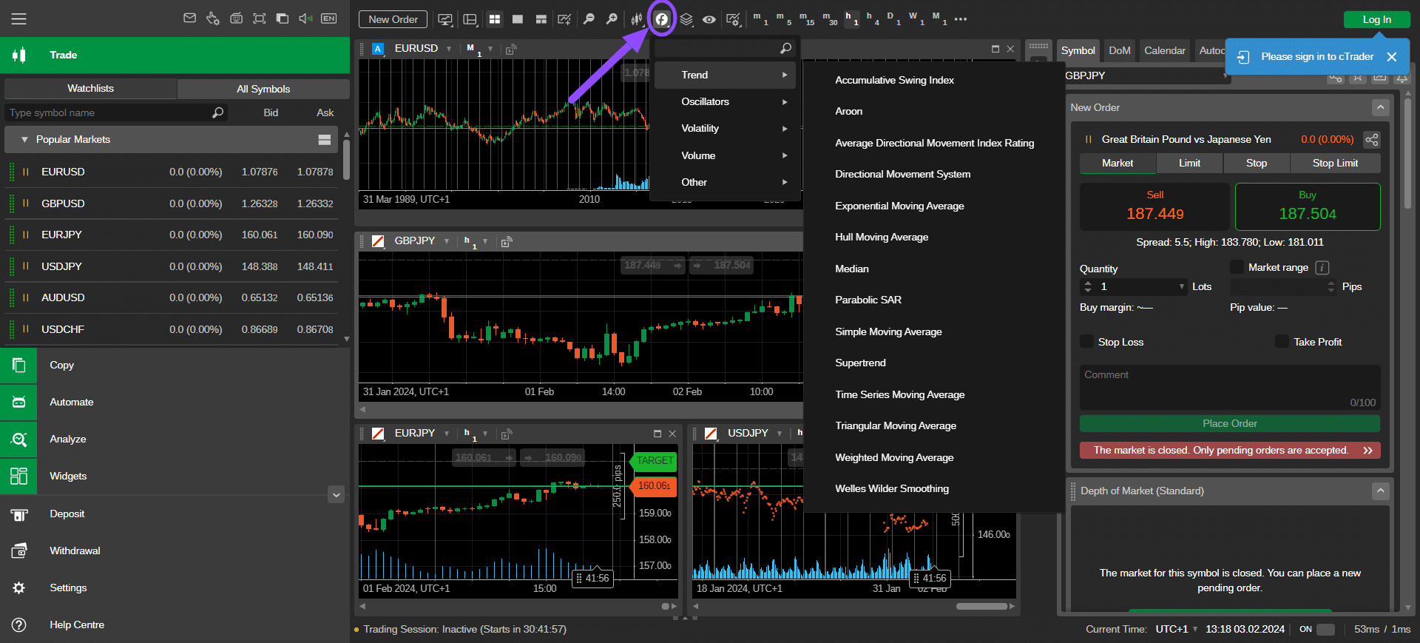This screenshot has width=1420, height=643.
Task: Enable the Stop Loss checkbox
Action: [1086, 342]
